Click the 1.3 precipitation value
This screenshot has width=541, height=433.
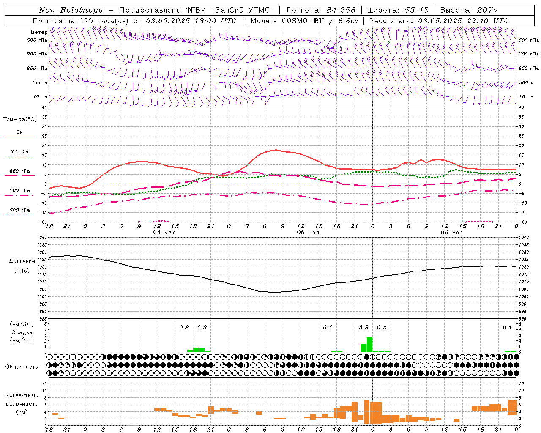coord(202,328)
